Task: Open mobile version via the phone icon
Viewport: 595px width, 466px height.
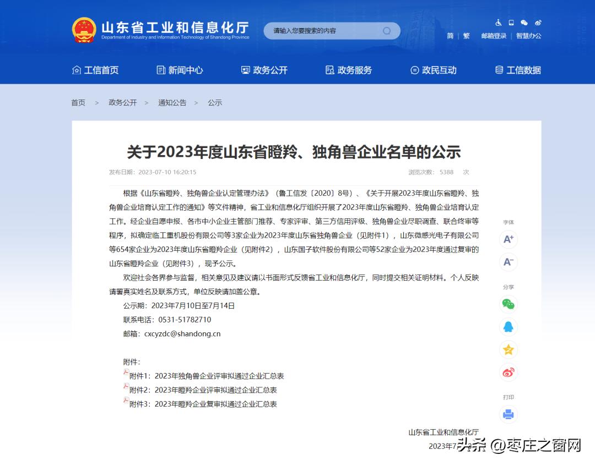Action: pyautogui.click(x=511, y=22)
